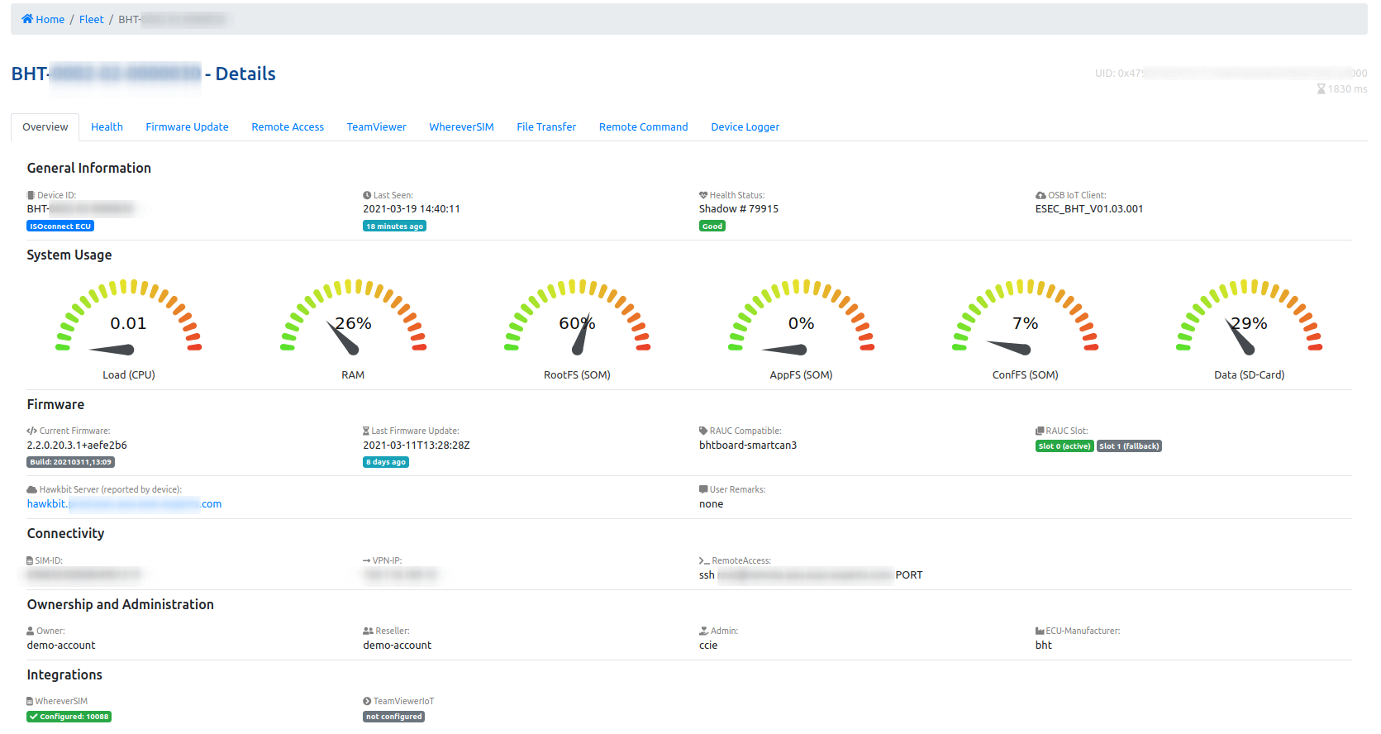Go to the TeamViewer tab
The width and height of the screenshot is (1381, 734).
click(x=376, y=127)
